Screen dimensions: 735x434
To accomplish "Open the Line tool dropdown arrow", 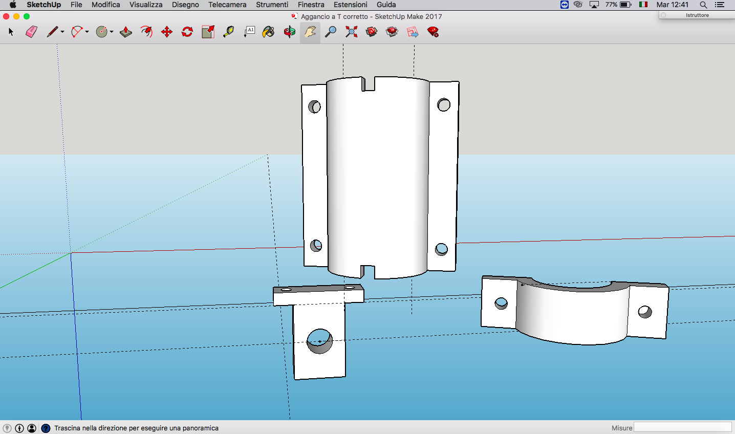I will tap(62, 32).
